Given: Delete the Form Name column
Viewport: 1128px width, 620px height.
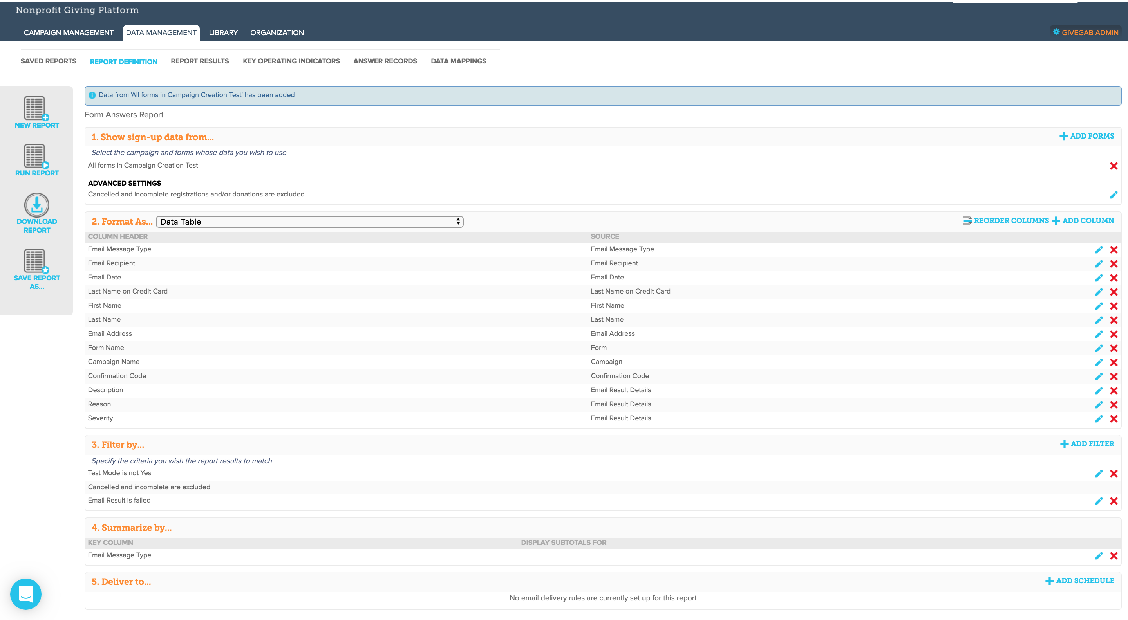Looking at the screenshot, I should click(1114, 348).
